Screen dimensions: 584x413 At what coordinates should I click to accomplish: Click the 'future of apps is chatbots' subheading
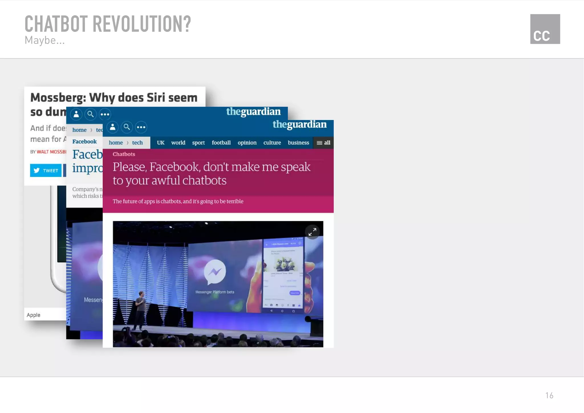(x=178, y=202)
